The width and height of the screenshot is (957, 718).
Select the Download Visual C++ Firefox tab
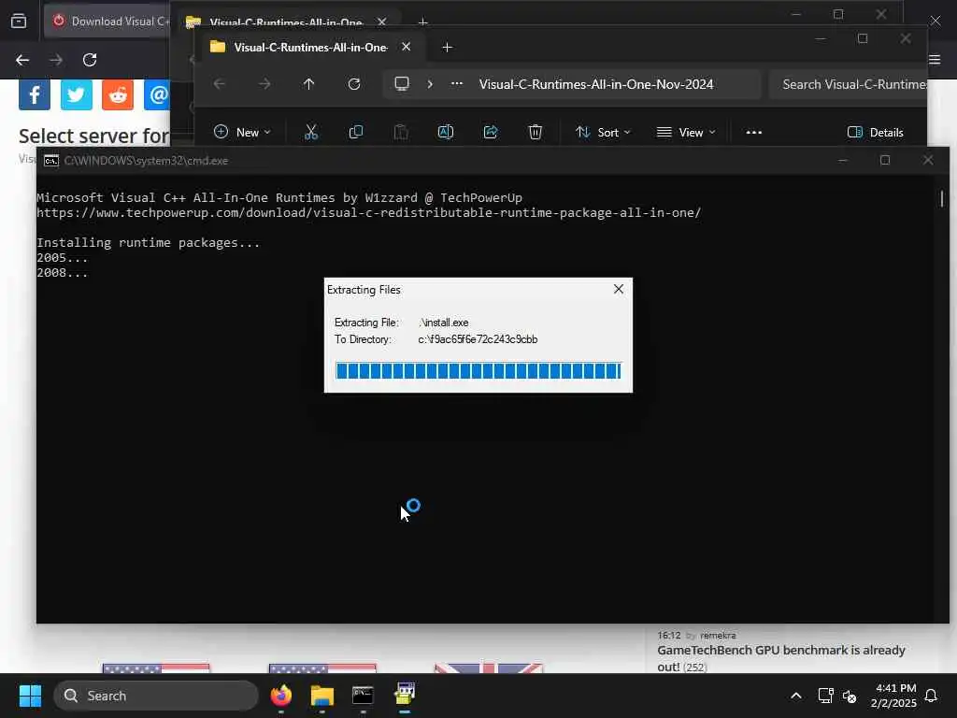click(108, 21)
